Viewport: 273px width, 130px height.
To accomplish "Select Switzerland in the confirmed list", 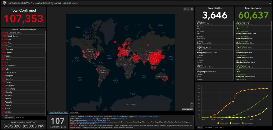I will coord(23,66).
